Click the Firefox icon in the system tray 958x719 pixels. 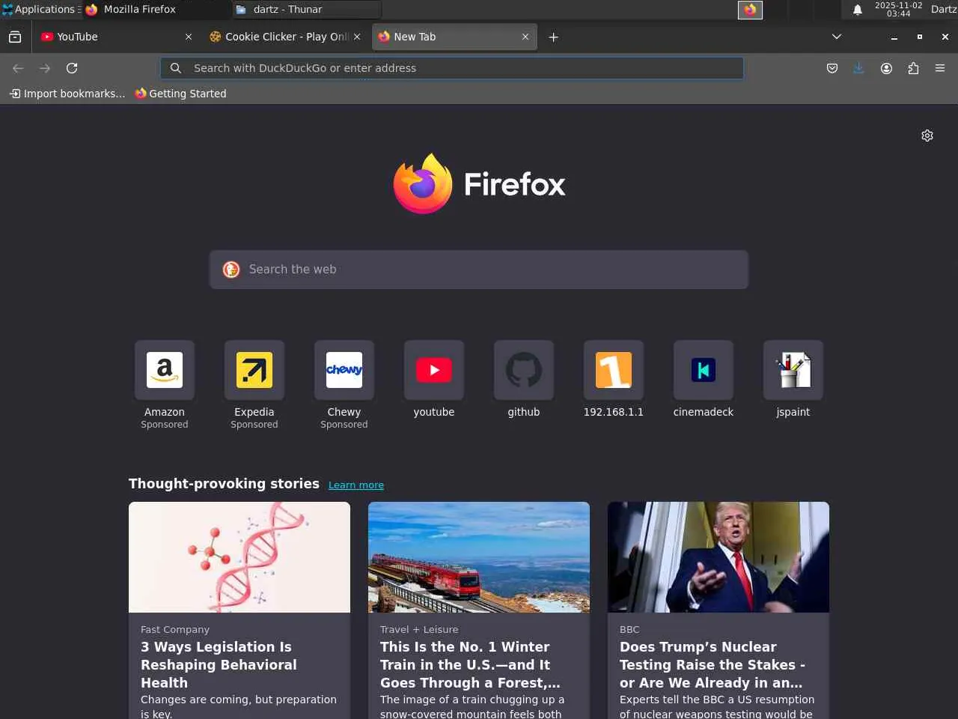point(750,10)
